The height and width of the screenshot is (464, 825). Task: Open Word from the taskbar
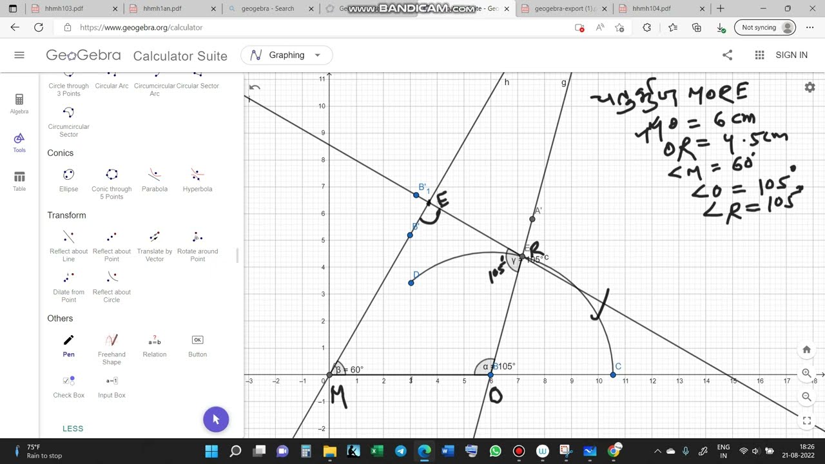pos(447,451)
